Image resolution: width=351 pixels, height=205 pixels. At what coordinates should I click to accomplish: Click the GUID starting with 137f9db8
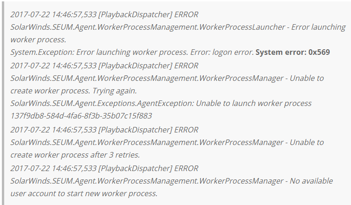(81, 116)
